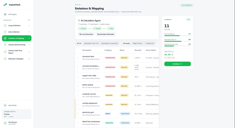The width and height of the screenshot is (235, 128).
Task: Open Reduction Strategies step
Action: pos(17,59)
